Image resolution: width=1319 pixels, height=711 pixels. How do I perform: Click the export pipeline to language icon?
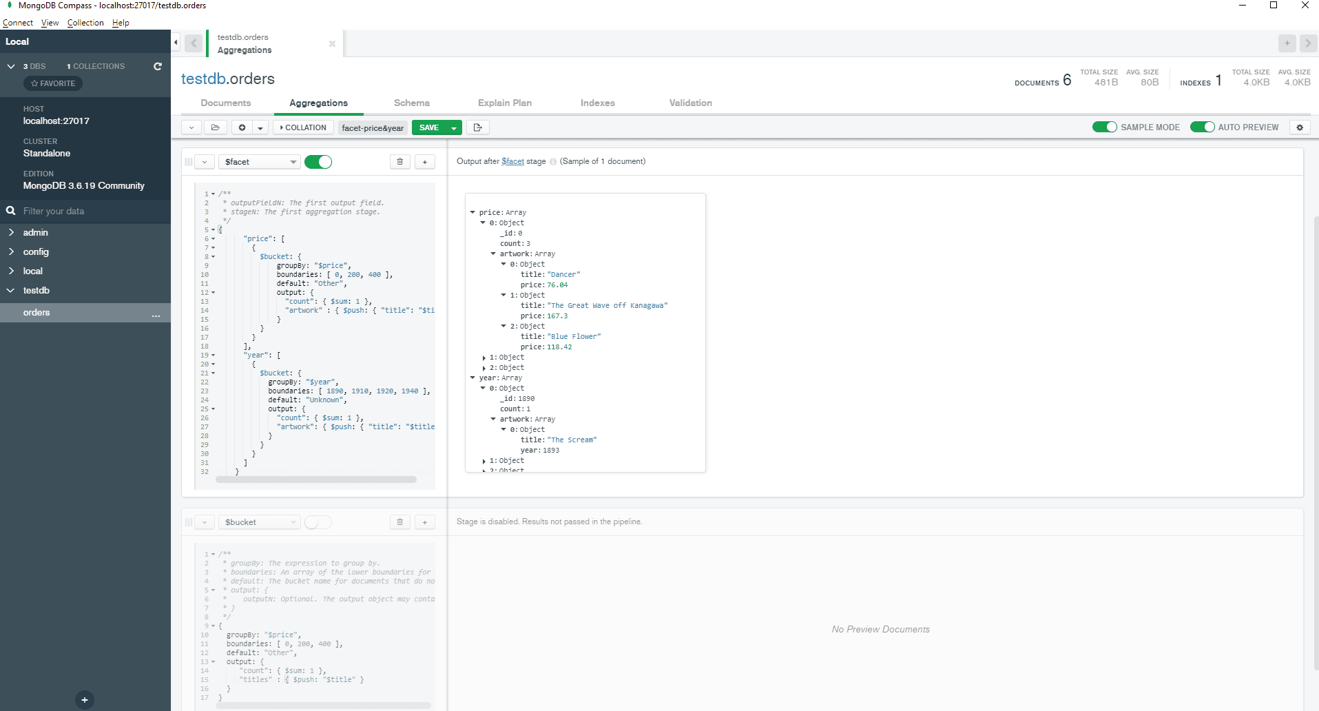pos(477,127)
